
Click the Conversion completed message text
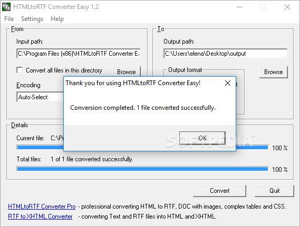click(143, 108)
